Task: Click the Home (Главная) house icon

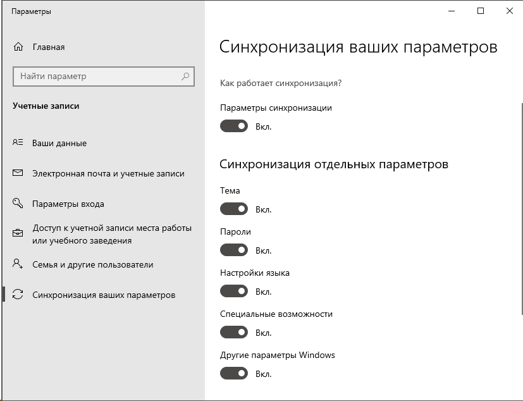Action: (x=18, y=47)
